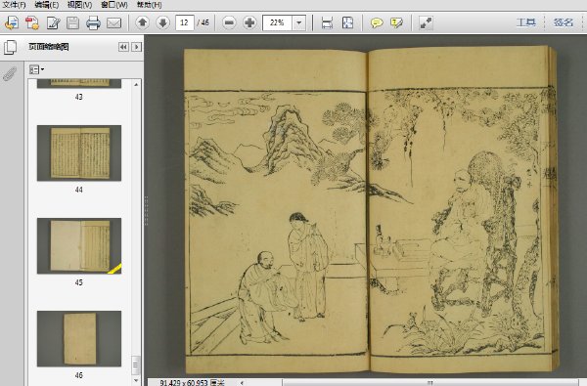Expand the thumbnails panel right-arrow button
The image size is (587, 386).
(x=137, y=47)
